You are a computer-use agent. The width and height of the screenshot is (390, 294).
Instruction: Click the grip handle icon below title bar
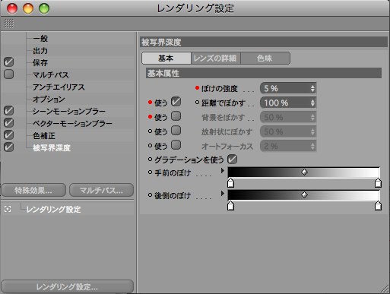[9, 24]
